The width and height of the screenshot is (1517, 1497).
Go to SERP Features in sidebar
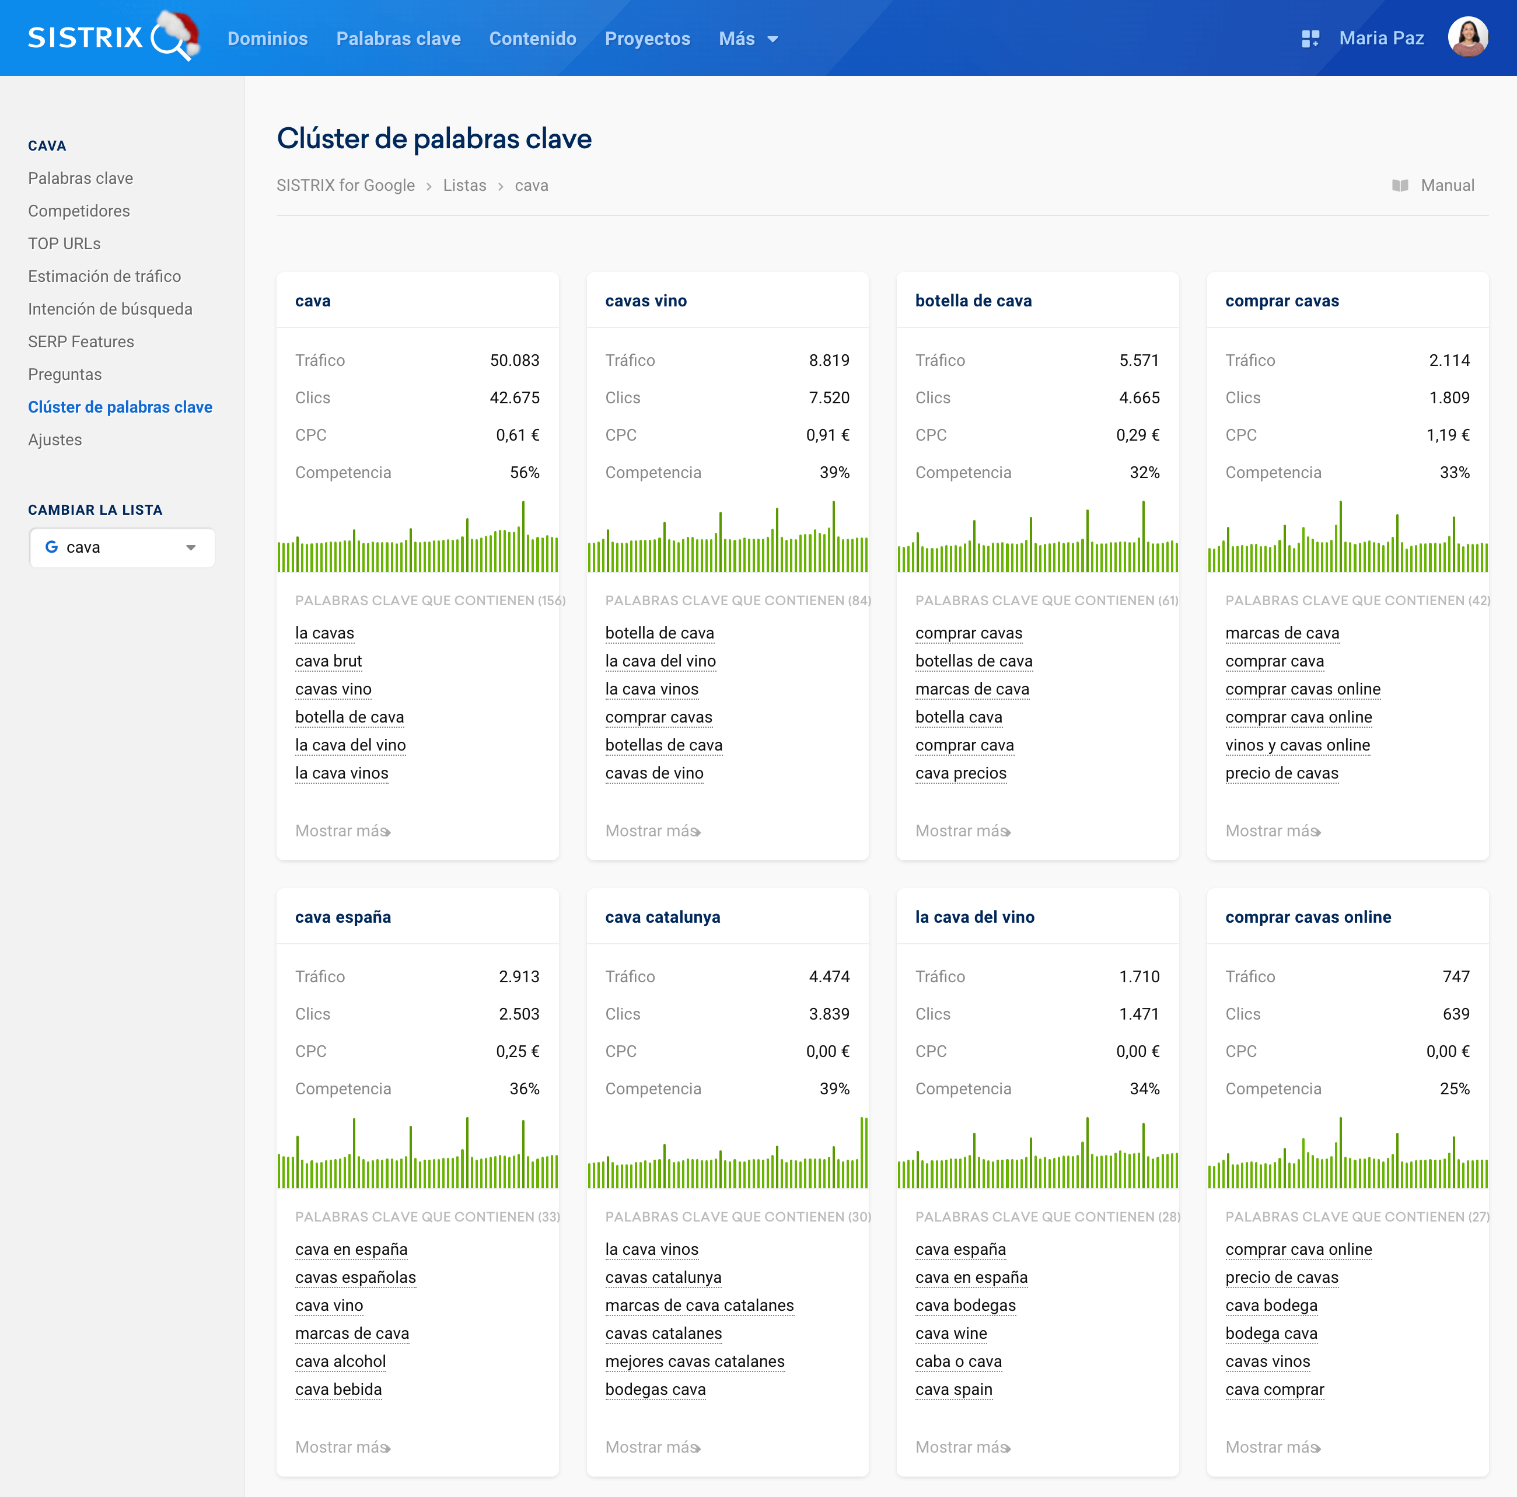coord(81,341)
